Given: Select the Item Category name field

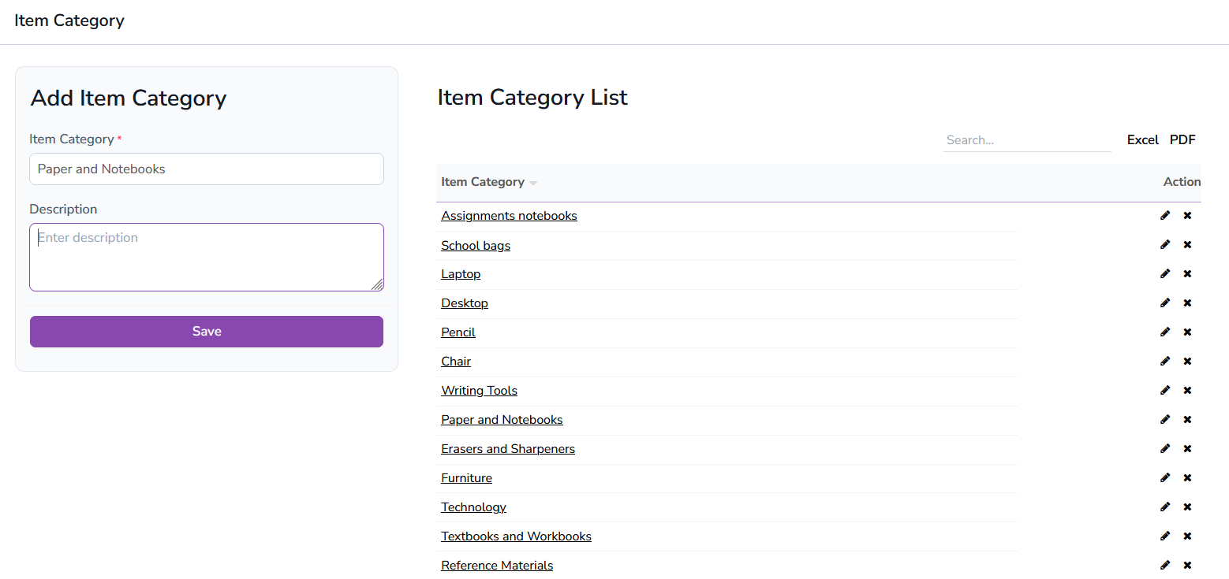Looking at the screenshot, I should (x=206, y=169).
